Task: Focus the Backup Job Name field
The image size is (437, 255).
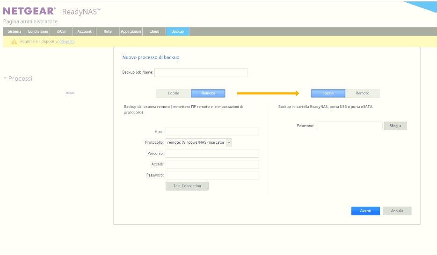Action: [x=201, y=72]
